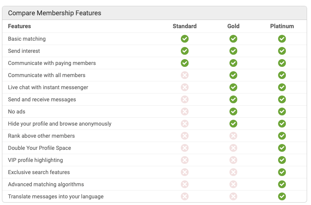This screenshot has height=205, width=311.
Task: Click Standard checkmark for Basic matching
Action: click(x=185, y=39)
